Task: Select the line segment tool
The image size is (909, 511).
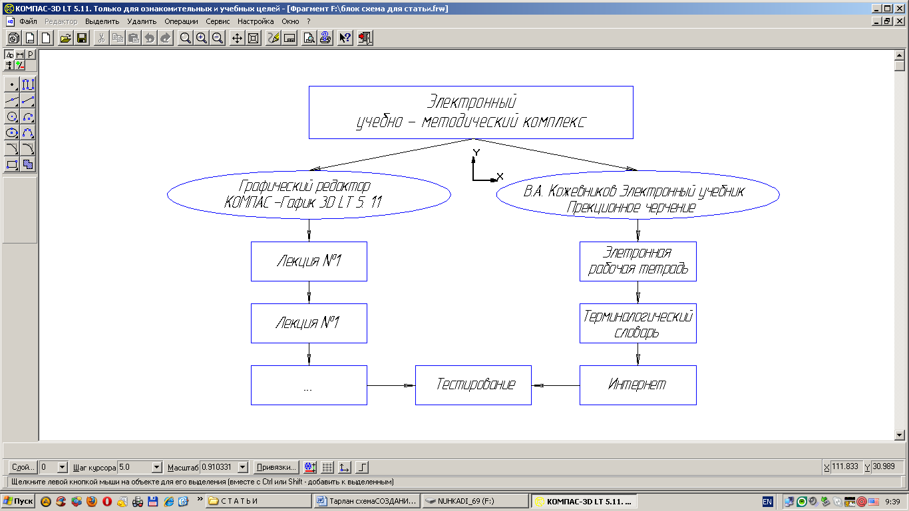Action: (x=28, y=100)
